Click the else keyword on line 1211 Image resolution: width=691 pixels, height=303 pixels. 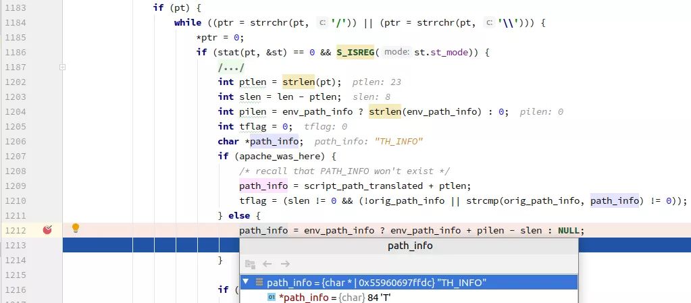pos(239,216)
